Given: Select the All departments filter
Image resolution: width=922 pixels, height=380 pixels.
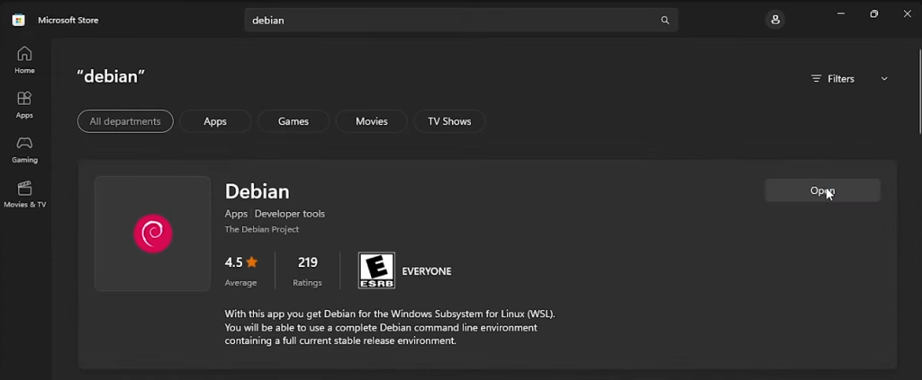Looking at the screenshot, I should click(x=125, y=121).
